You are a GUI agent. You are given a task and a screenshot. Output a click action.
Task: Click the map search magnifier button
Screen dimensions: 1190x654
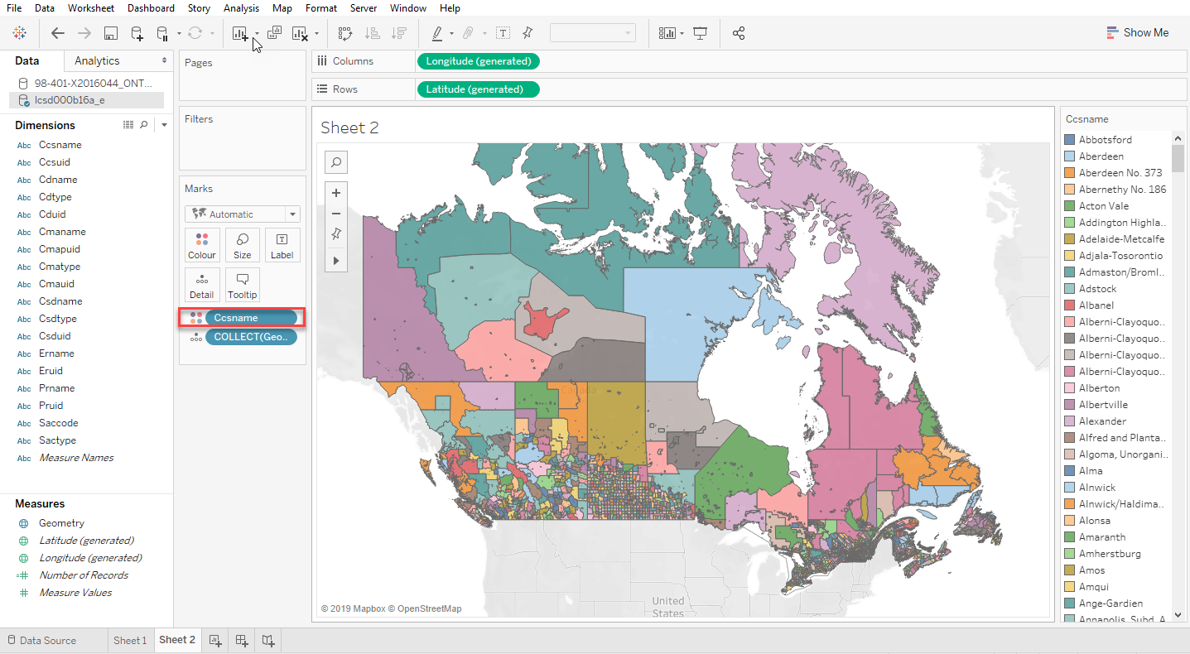coord(336,161)
